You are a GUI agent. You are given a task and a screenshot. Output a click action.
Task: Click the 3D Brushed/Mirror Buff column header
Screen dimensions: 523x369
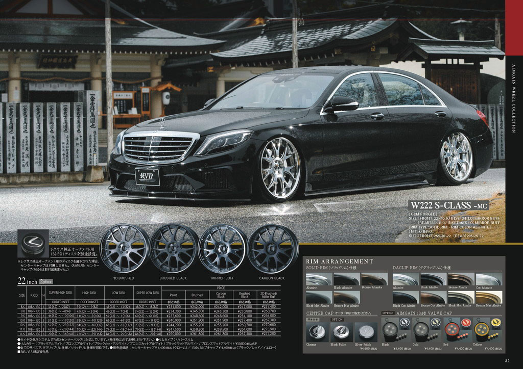269,295
